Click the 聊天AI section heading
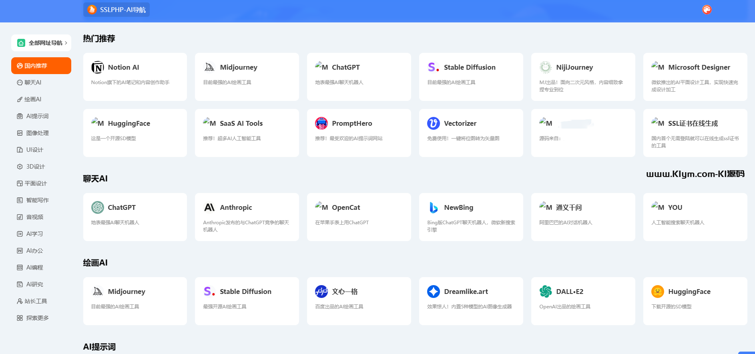Viewport: 755px width, 354px height. [95, 179]
